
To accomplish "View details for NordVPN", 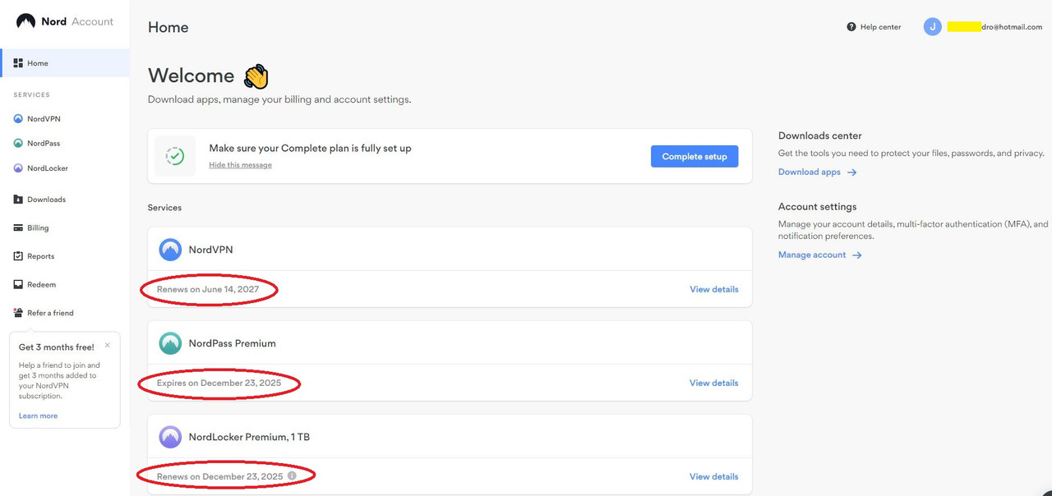I will coord(713,290).
